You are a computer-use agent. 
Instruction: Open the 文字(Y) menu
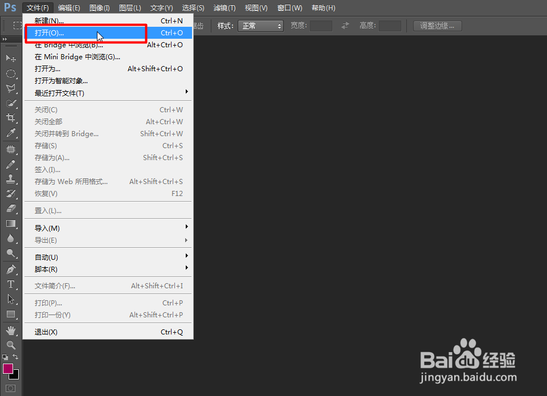pyautogui.click(x=161, y=7)
